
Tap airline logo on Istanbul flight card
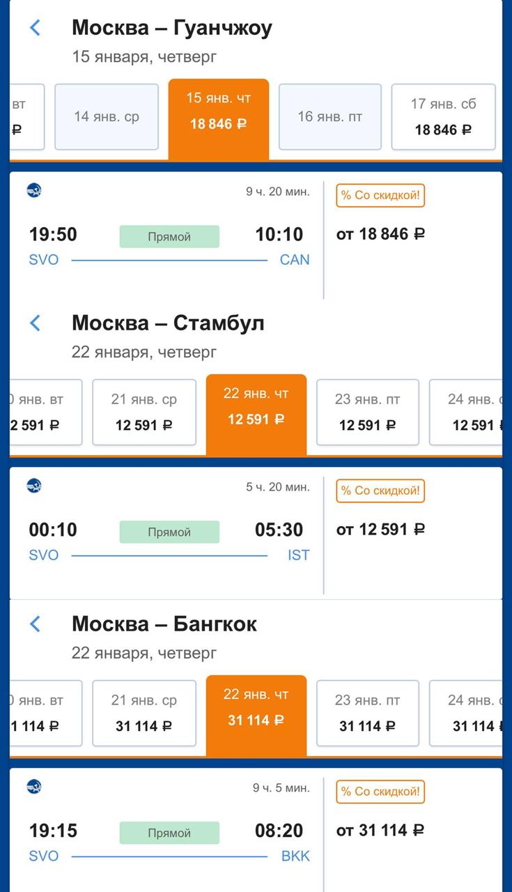(34, 486)
